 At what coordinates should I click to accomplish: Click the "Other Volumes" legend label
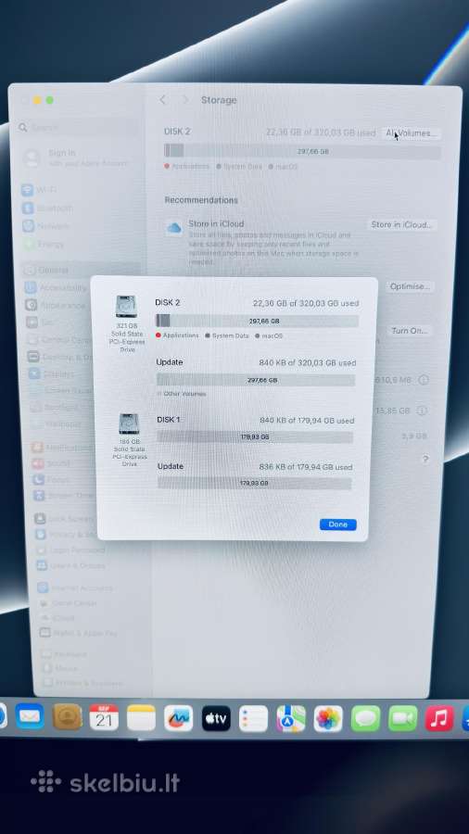coord(184,394)
